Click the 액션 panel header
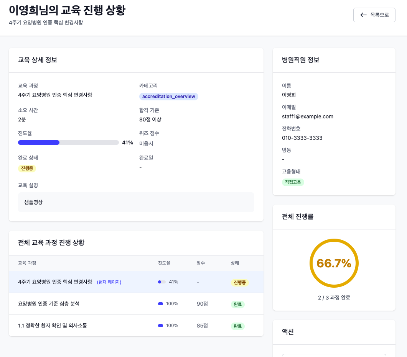The height and width of the screenshot is (357, 407). pos(288,332)
